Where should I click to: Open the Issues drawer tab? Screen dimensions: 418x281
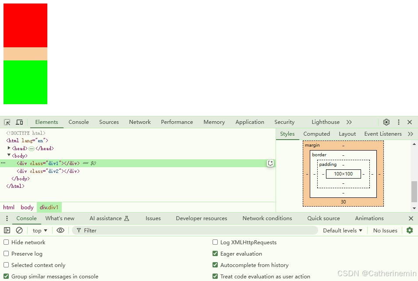click(153, 218)
